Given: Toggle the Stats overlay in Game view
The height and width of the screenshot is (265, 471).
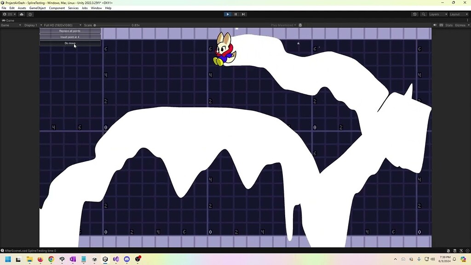Looking at the screenshot, I should (x=449, y=25).
